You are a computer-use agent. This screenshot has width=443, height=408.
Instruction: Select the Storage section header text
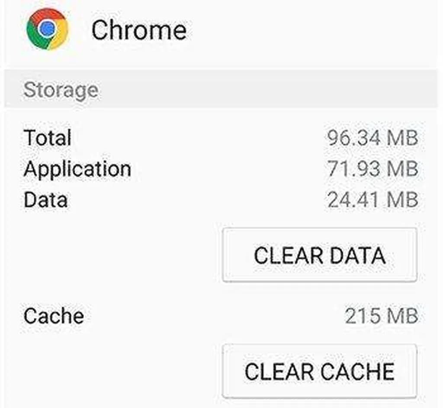click(61, 90)
